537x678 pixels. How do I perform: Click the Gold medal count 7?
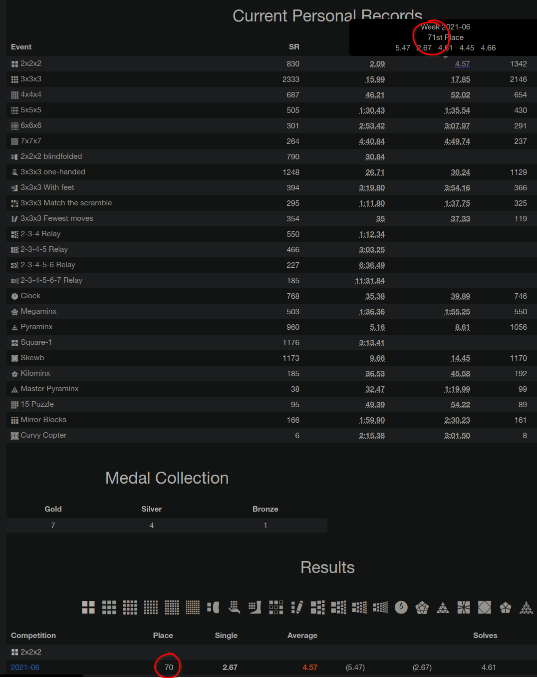(x=53, y=526)
